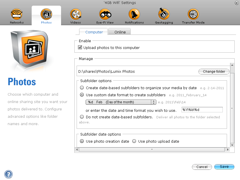Select Use custom date format radio button
The height and width of the screenshot is (180, 240).
[x=82, y=95]
